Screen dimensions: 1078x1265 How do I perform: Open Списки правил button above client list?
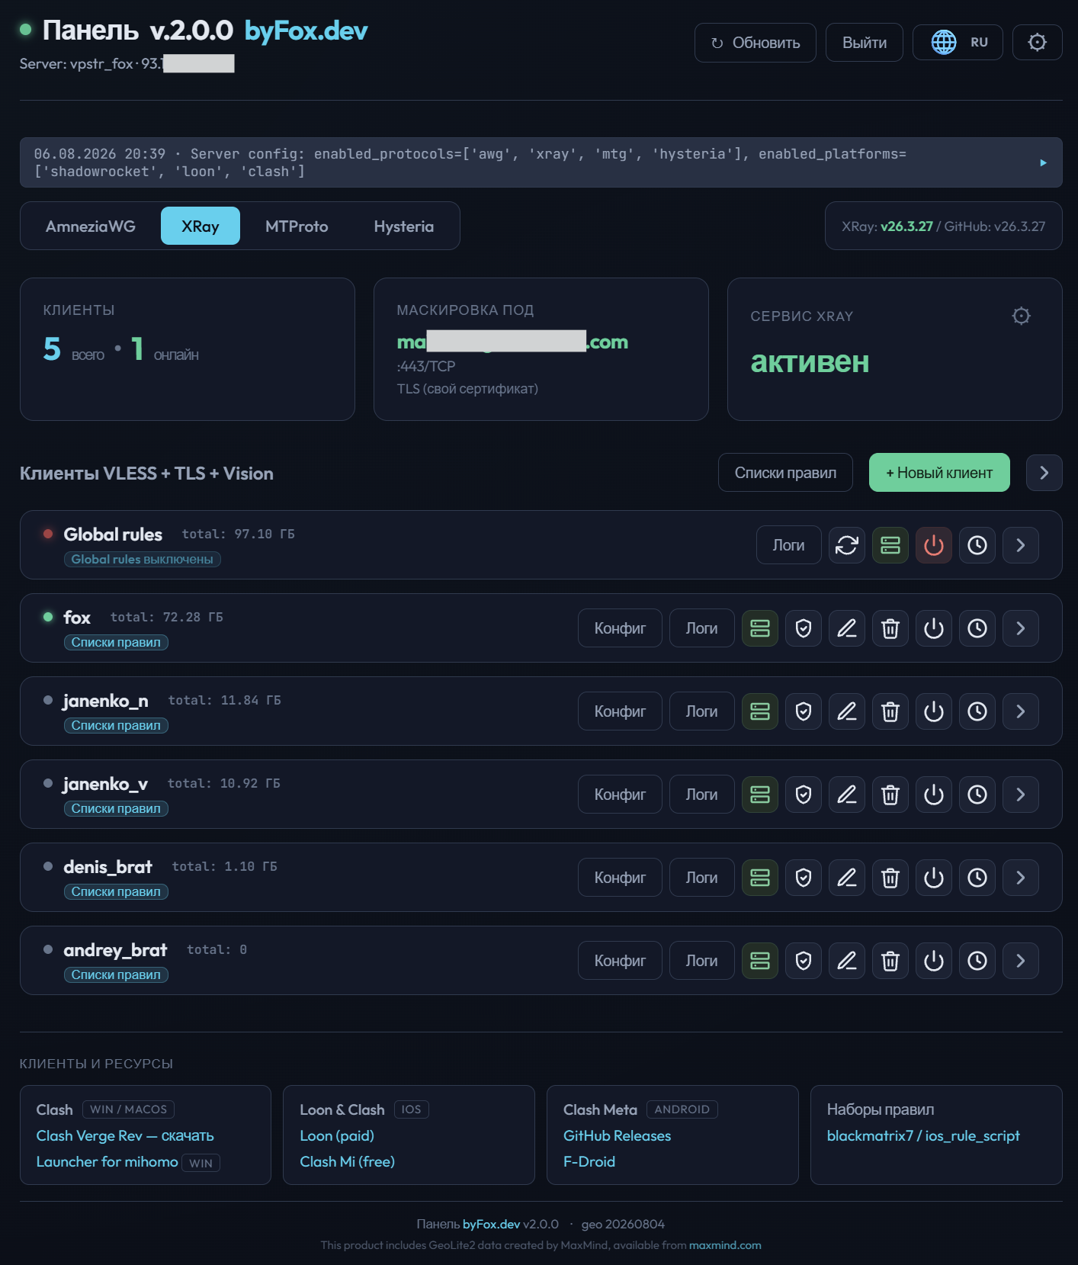785,473
